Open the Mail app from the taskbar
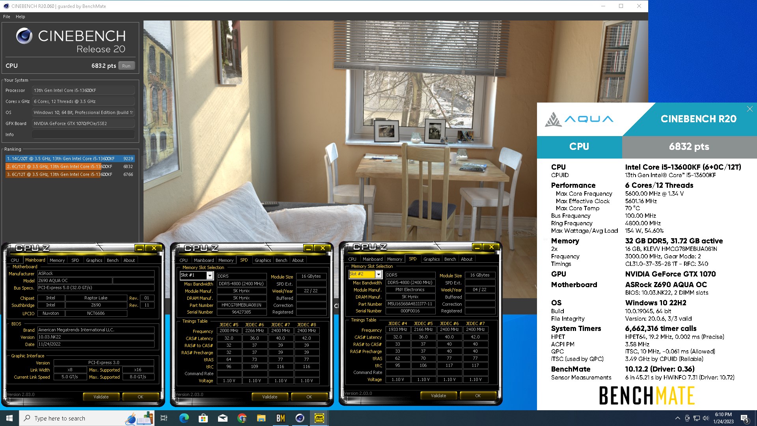This screenshot has width=757, height=426. pos(222,418)
